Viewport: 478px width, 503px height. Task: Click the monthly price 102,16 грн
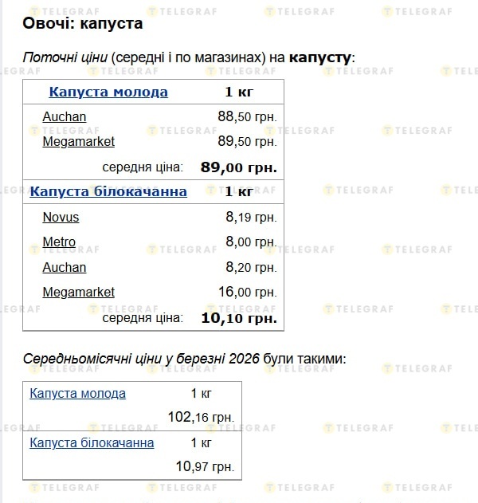coord(201,417)
